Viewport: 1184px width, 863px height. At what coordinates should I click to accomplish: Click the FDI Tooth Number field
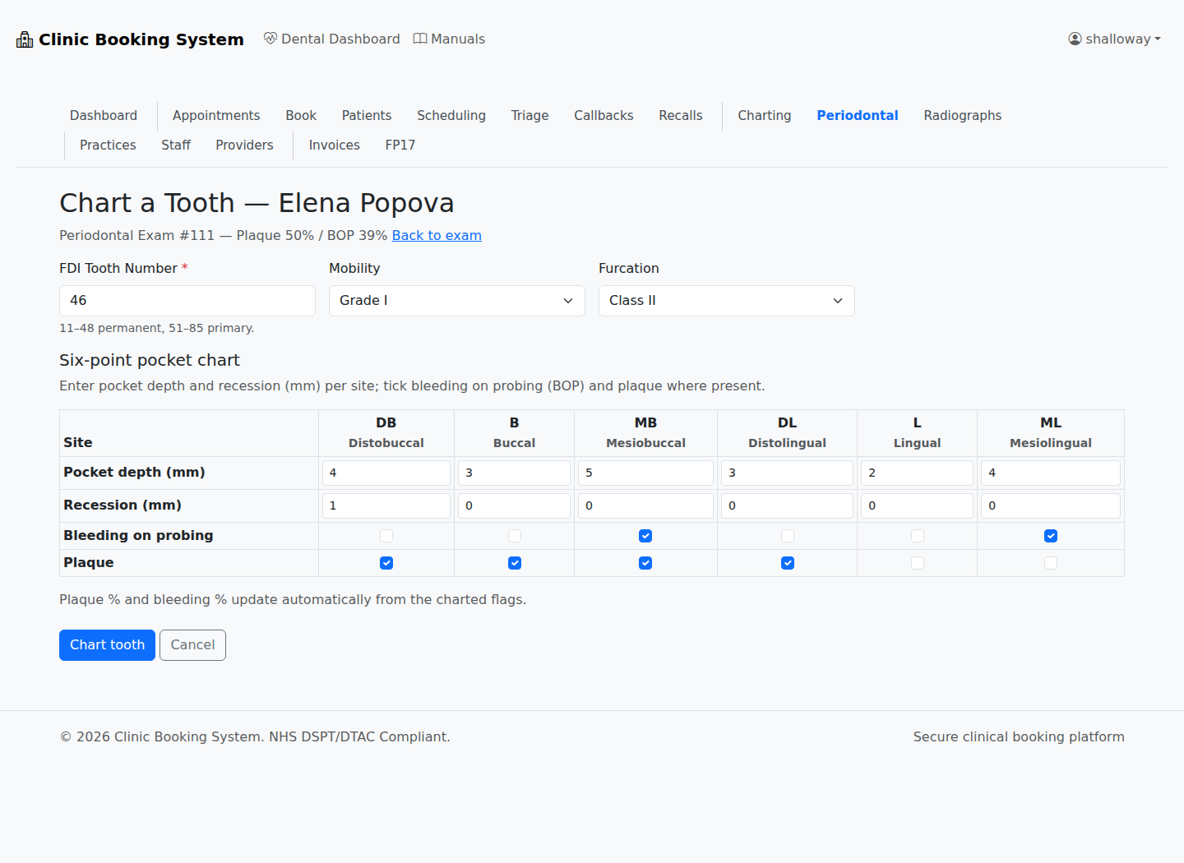tap(187, 301)
